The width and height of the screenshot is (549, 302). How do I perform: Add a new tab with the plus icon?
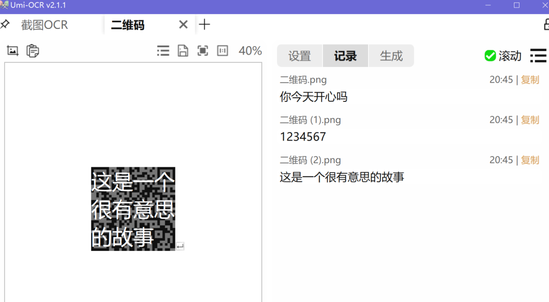tap(204, 24)
